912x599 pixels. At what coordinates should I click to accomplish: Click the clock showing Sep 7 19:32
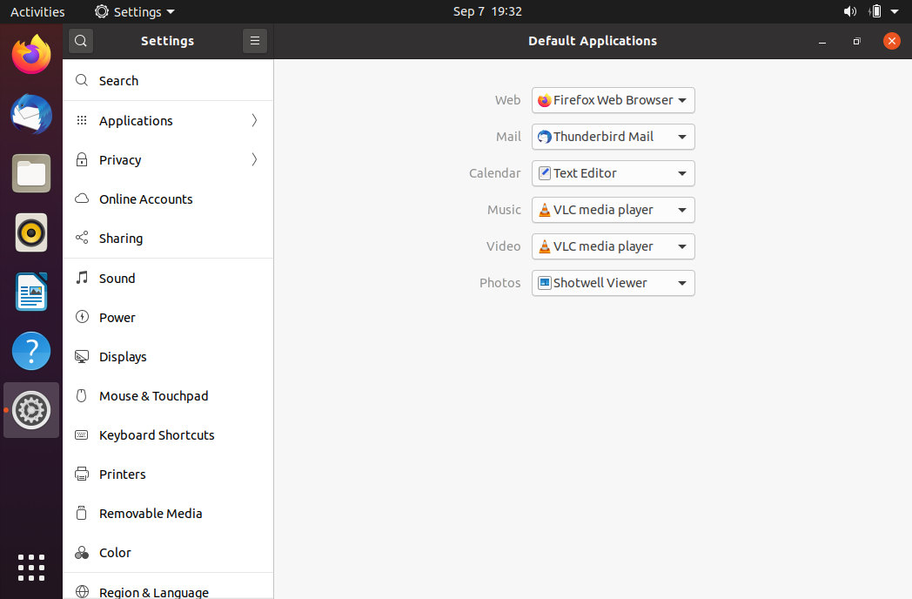pyautogui.click(x=487, y=11)
